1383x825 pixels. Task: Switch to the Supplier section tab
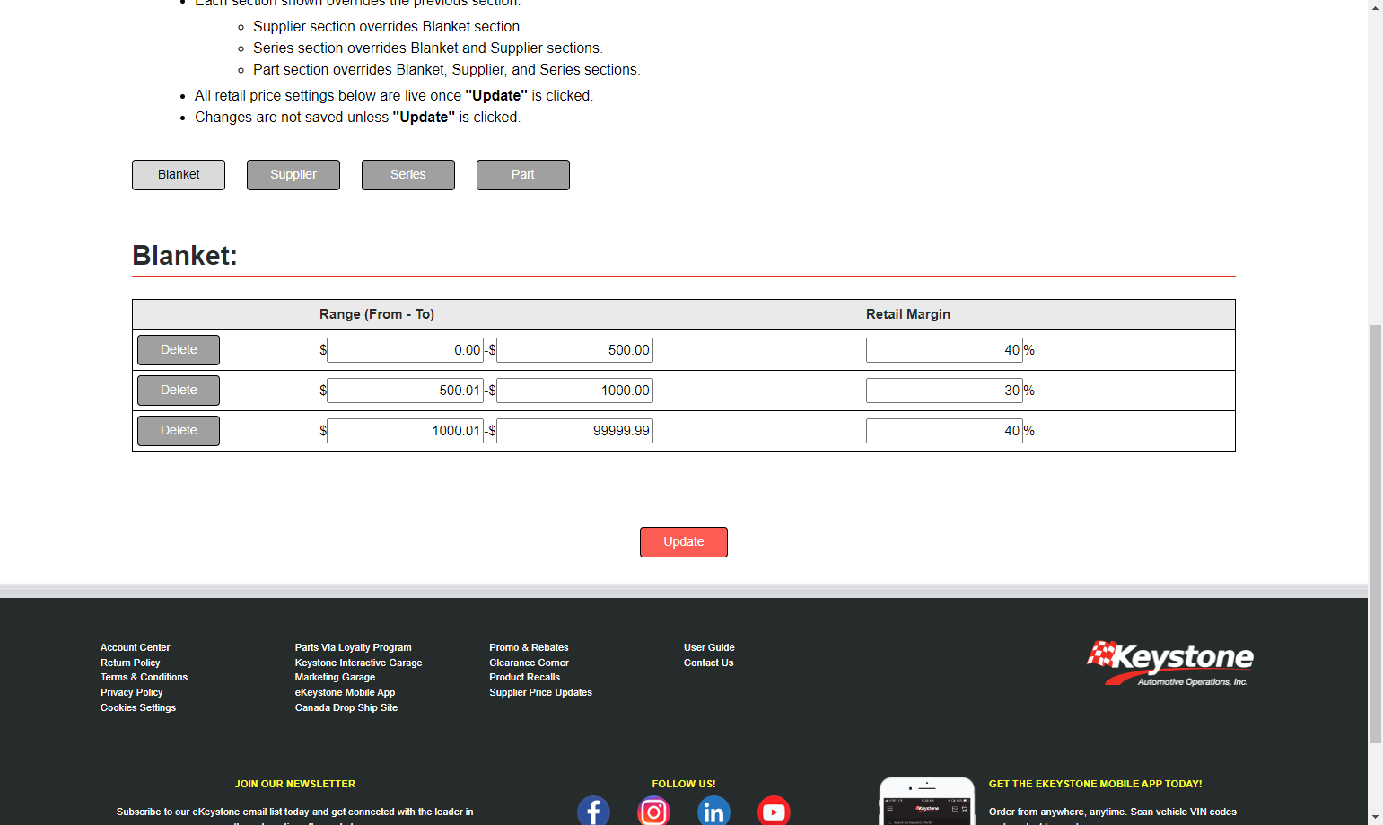click(x=293, y=175)
